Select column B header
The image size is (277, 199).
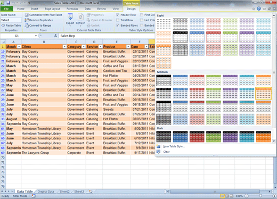[44, 42]
